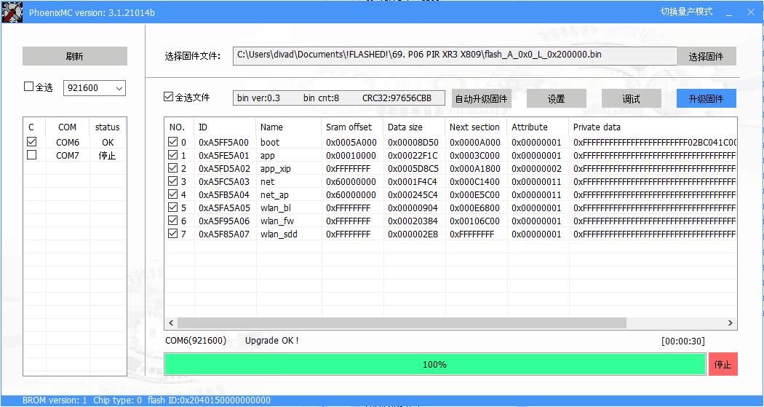Click the 选择固件 choose firmware button
The width and height of the screenshot is (764, 407).
[706, 57]
